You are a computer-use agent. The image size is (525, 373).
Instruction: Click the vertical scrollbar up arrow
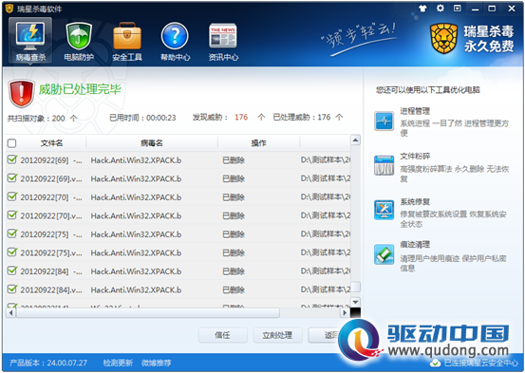[x=355, y=140]
